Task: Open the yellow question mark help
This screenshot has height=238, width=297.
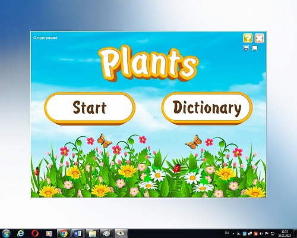Action: pos(248,38)
